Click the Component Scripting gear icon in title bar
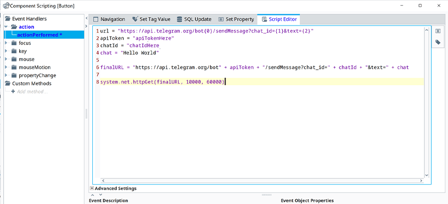 [x=5, y=5]
